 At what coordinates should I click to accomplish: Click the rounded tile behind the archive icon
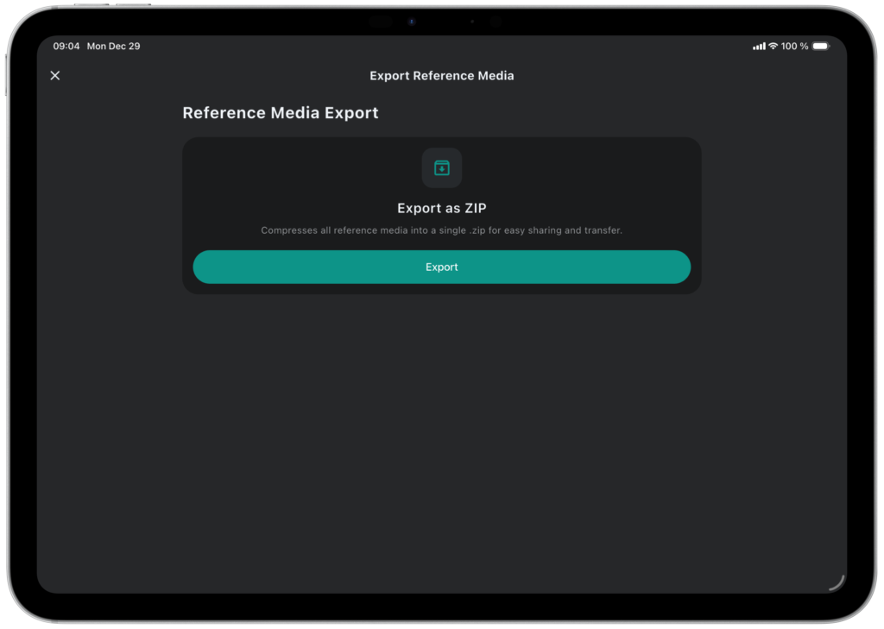click(428, 155)
